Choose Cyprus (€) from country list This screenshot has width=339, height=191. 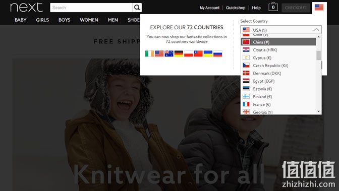point(278,57)
